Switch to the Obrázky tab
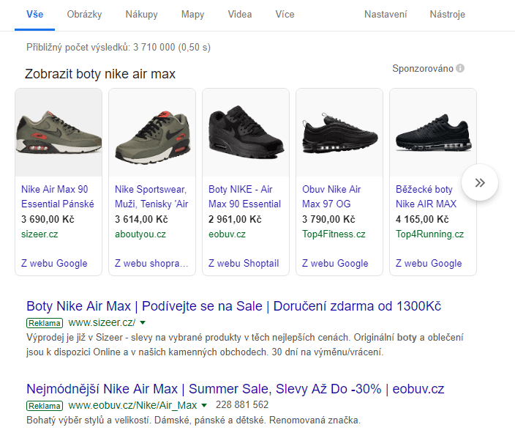Image resolution: width=515 pixels, height=441 pixels. (x=84, y=15)
